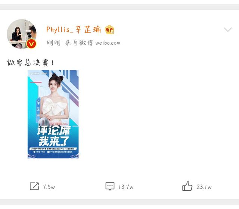Select the post text 做客总决赛！
The image size is (239, 209).
point(30,63)
